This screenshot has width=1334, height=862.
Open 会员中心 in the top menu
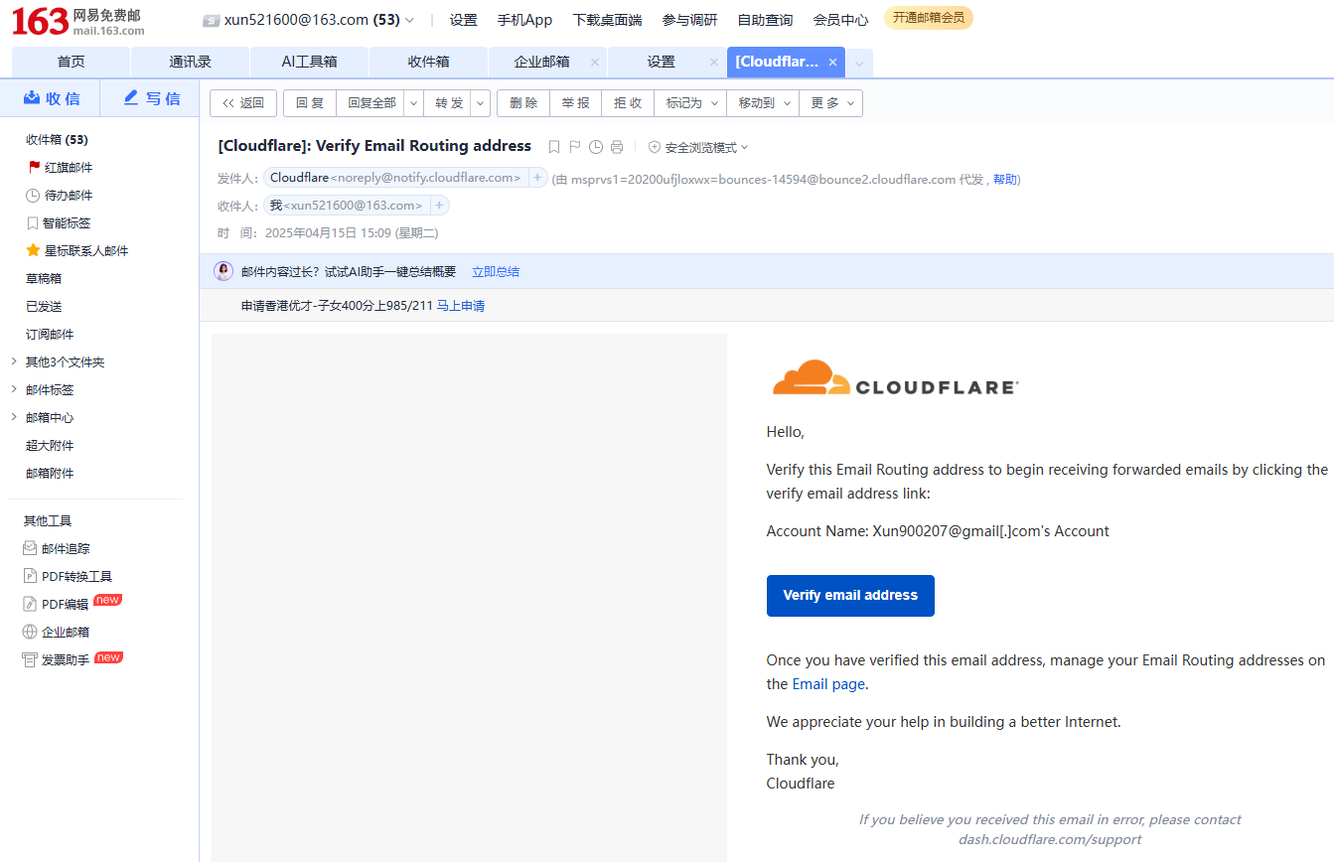(840, 20)
